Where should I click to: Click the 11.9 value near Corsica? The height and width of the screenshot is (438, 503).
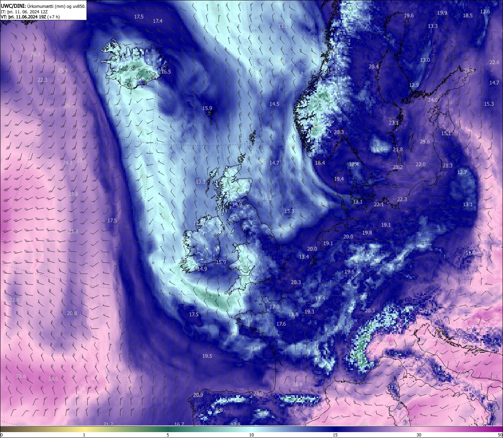tap(393, 387)
